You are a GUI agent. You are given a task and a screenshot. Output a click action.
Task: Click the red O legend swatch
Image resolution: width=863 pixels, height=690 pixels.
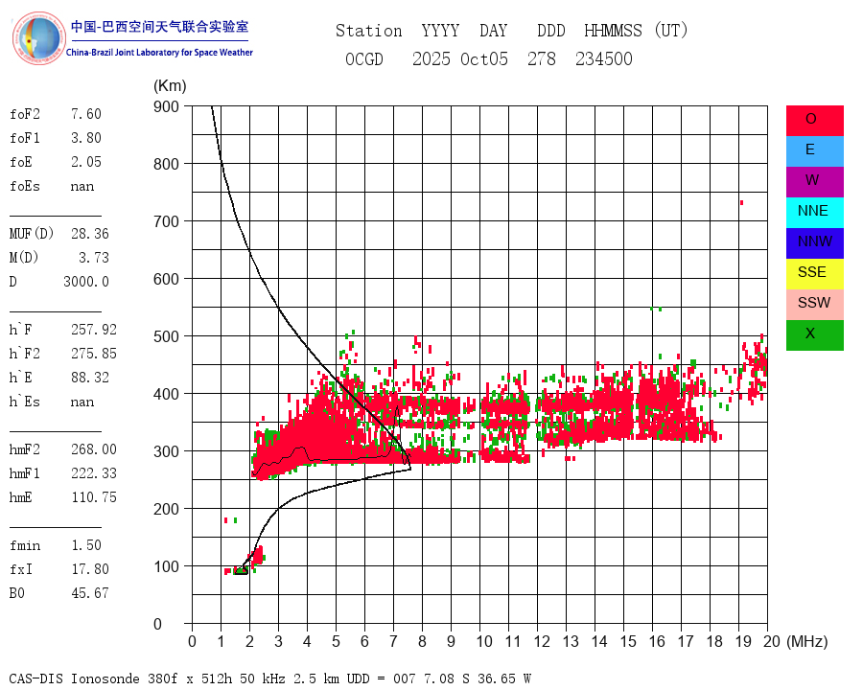pyautogui.click(x=814, y=121)
